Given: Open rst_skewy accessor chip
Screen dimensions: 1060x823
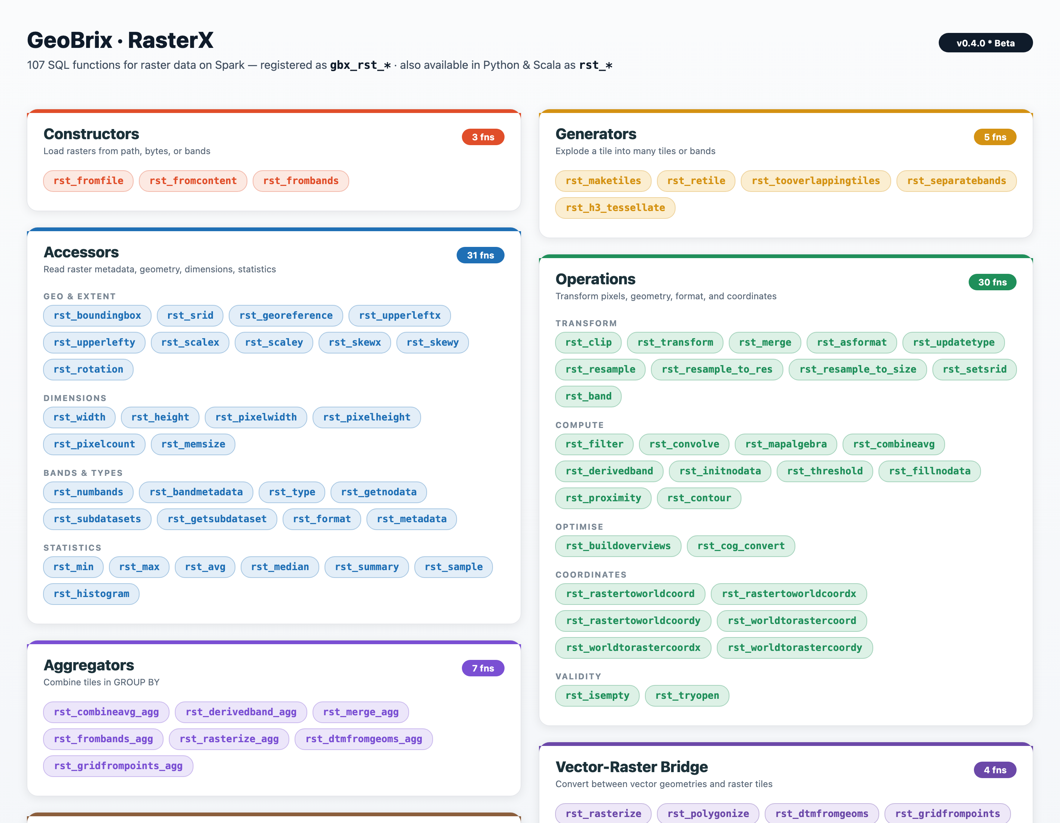Looking at the screenshot, I should tap(432, 343).
